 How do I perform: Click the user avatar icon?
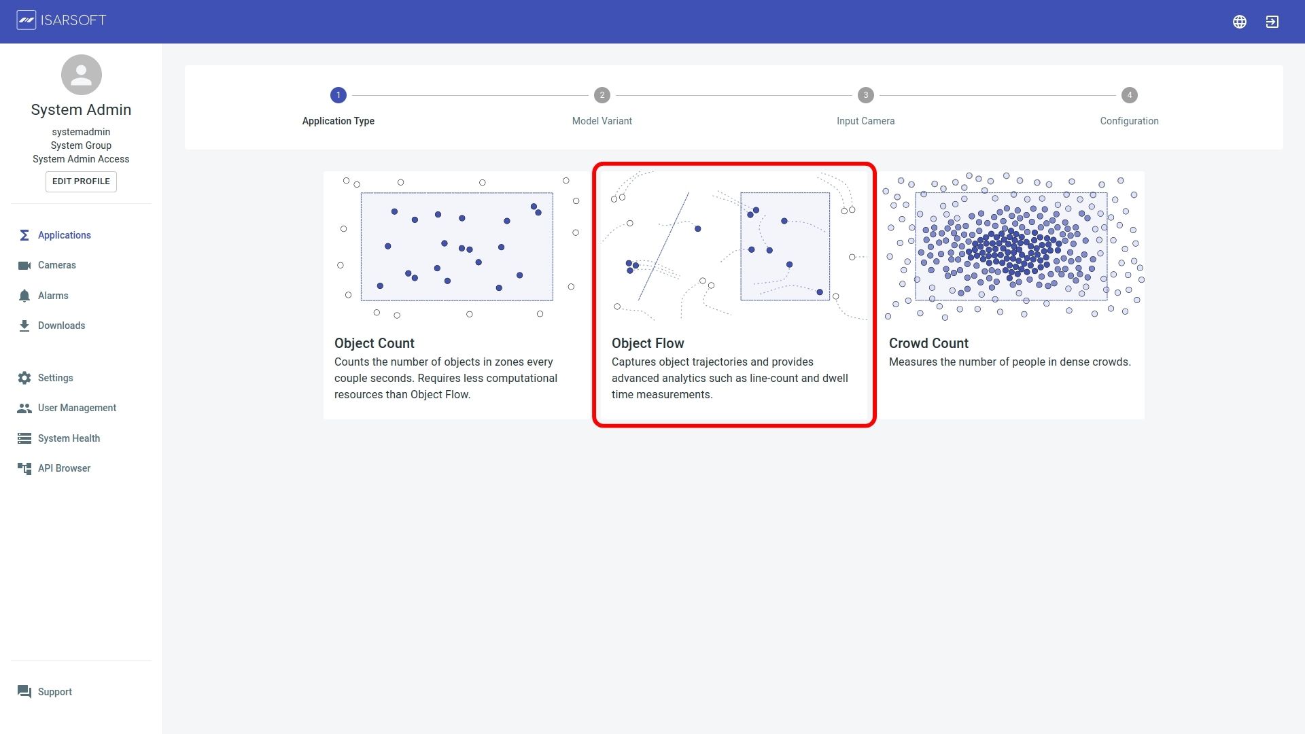[81, 75]
